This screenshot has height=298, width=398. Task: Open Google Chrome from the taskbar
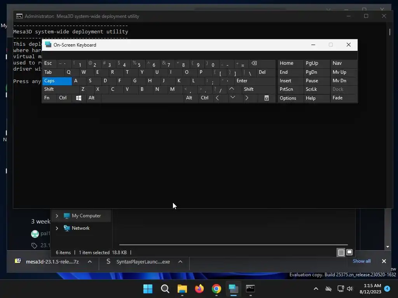point(216,289)
